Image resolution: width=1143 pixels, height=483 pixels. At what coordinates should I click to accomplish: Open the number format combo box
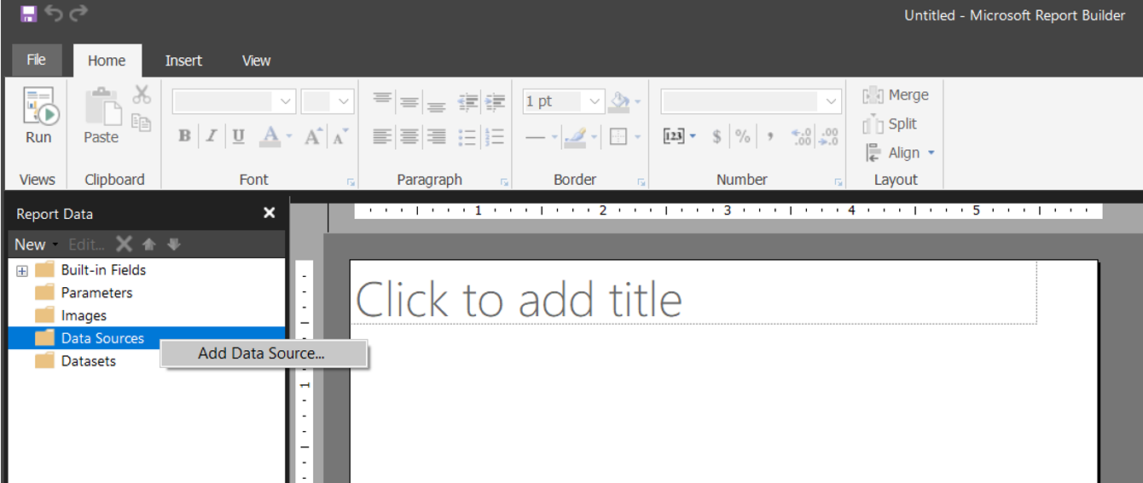(751, 101)
